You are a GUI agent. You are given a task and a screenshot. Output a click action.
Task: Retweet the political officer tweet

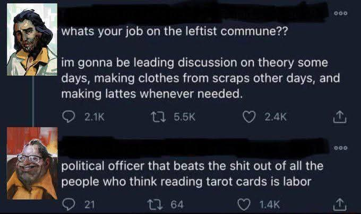155,204
